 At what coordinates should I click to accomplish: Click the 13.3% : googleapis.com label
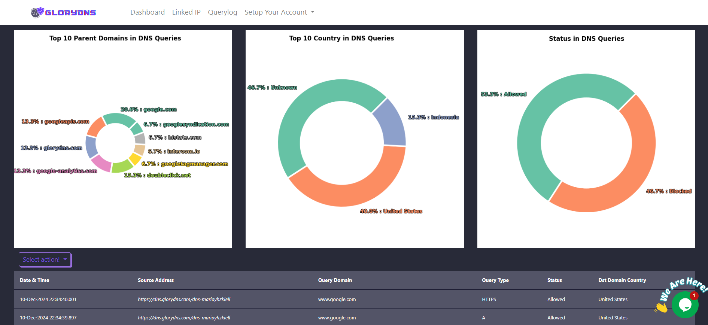pos(55,121)
